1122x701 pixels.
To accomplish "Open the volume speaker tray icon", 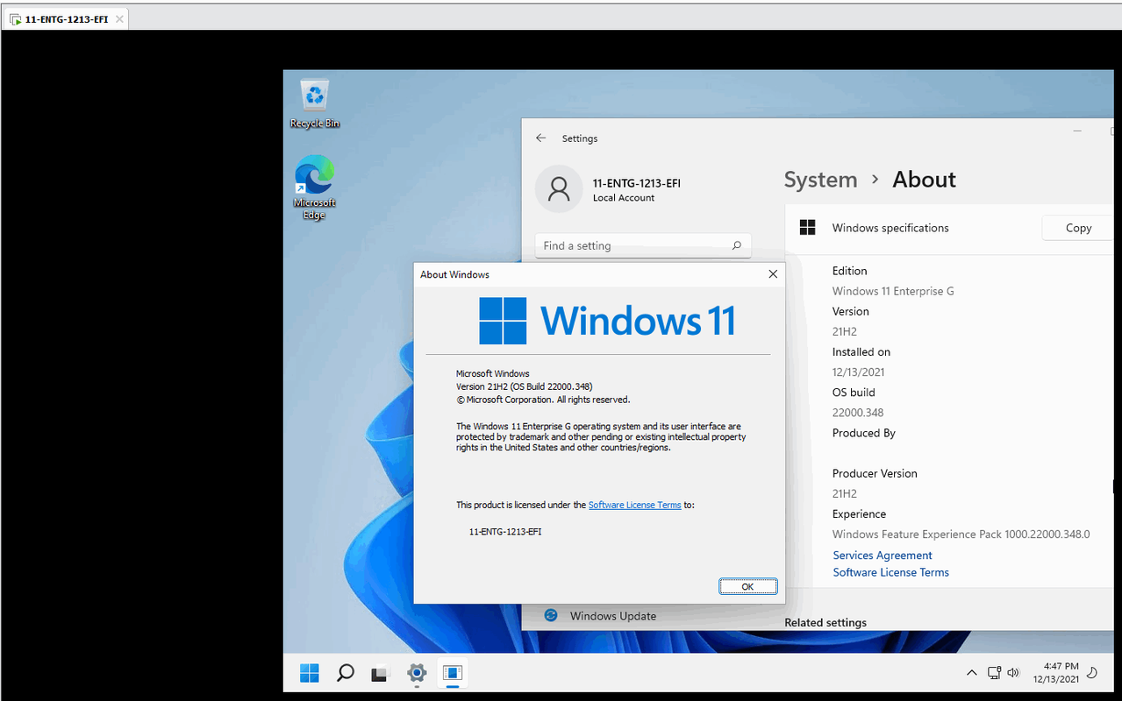I will [1013, 673].
